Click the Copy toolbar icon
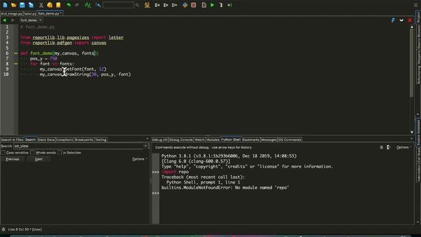Viewport: 421px width, 237px height. pos(50,5)
